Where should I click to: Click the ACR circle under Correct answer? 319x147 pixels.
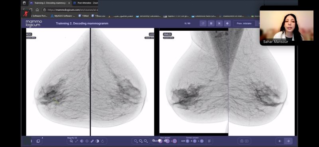[187, 141]
